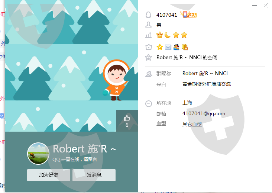The width and height of the screenshot is (272, 193).
Task: Click the level bar chart icon
Action: pos(148,35)
